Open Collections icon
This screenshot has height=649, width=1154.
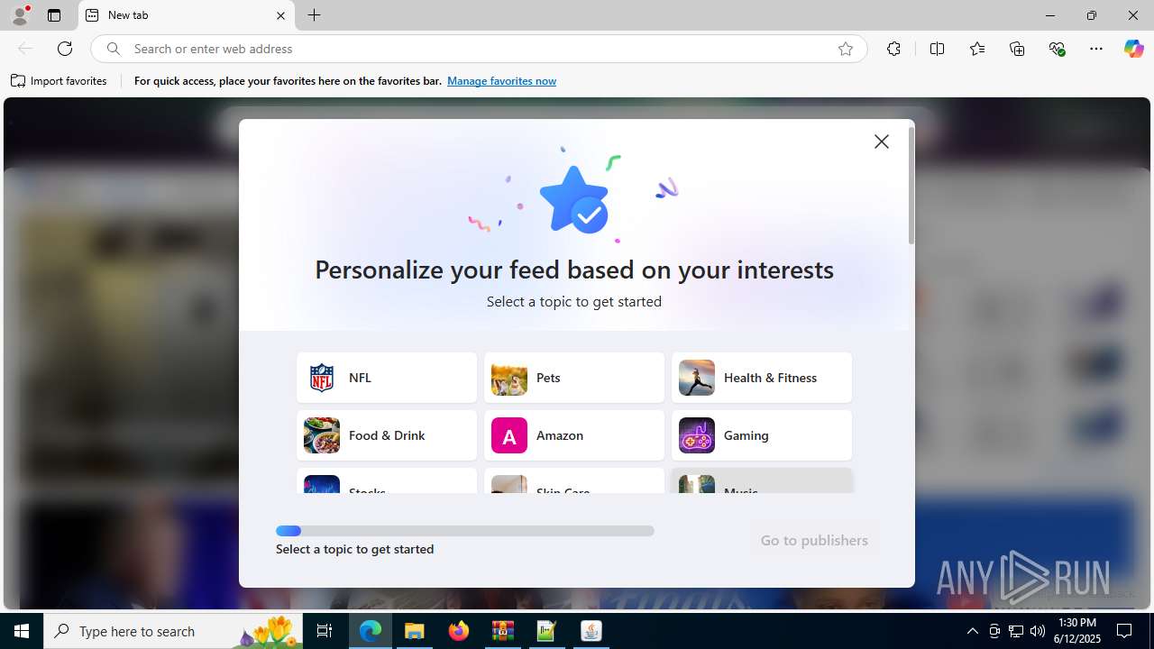pyautogui.click(x=1017, y=49)
